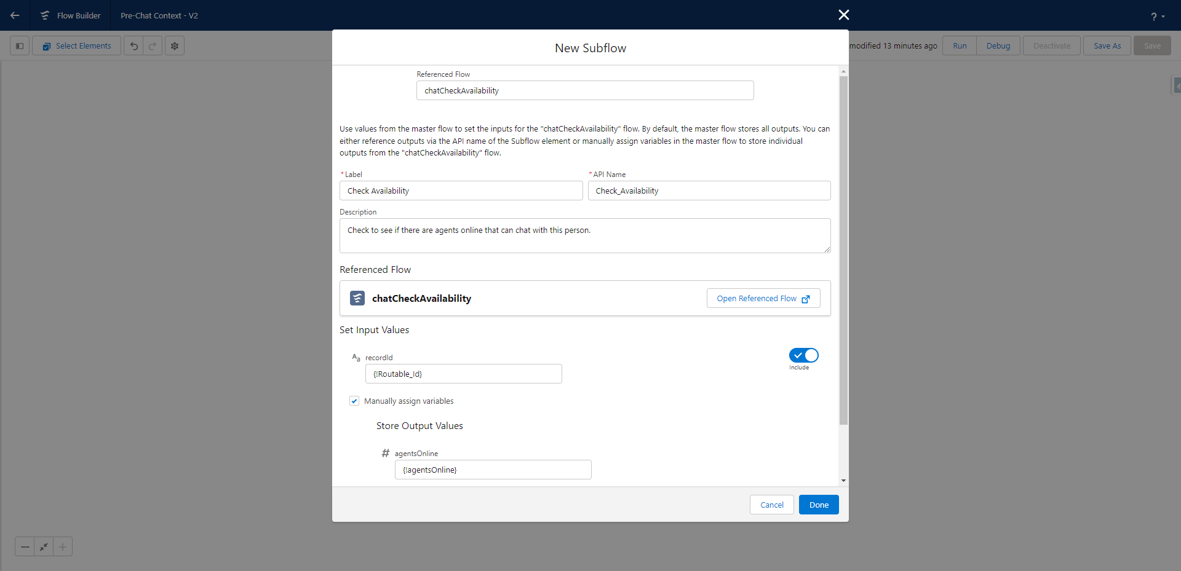The image size is (1181, 571).
Task: Edit the Label field Check Availability
Action: [x=461, y=191]
